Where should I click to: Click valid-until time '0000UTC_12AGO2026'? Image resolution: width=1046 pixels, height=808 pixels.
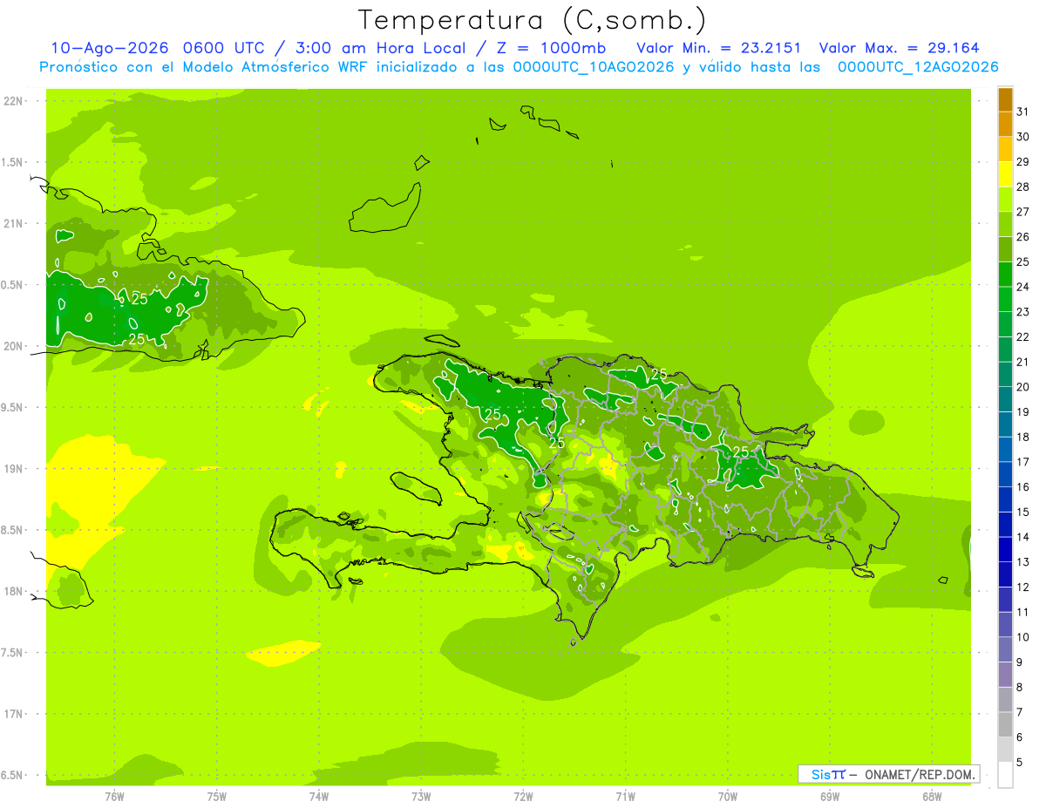[918, 67]
